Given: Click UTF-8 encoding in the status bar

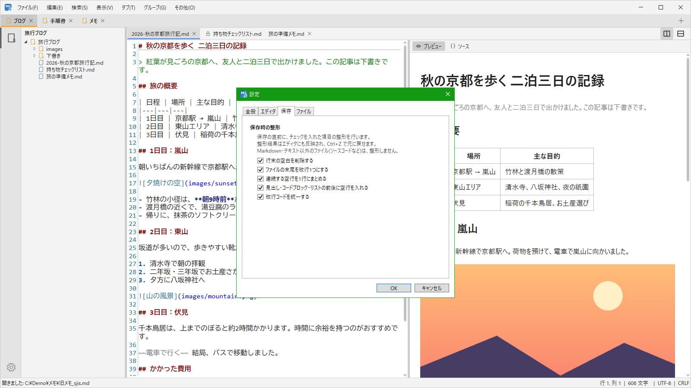Looking at the screenshot, I should (x=664, y=383).
